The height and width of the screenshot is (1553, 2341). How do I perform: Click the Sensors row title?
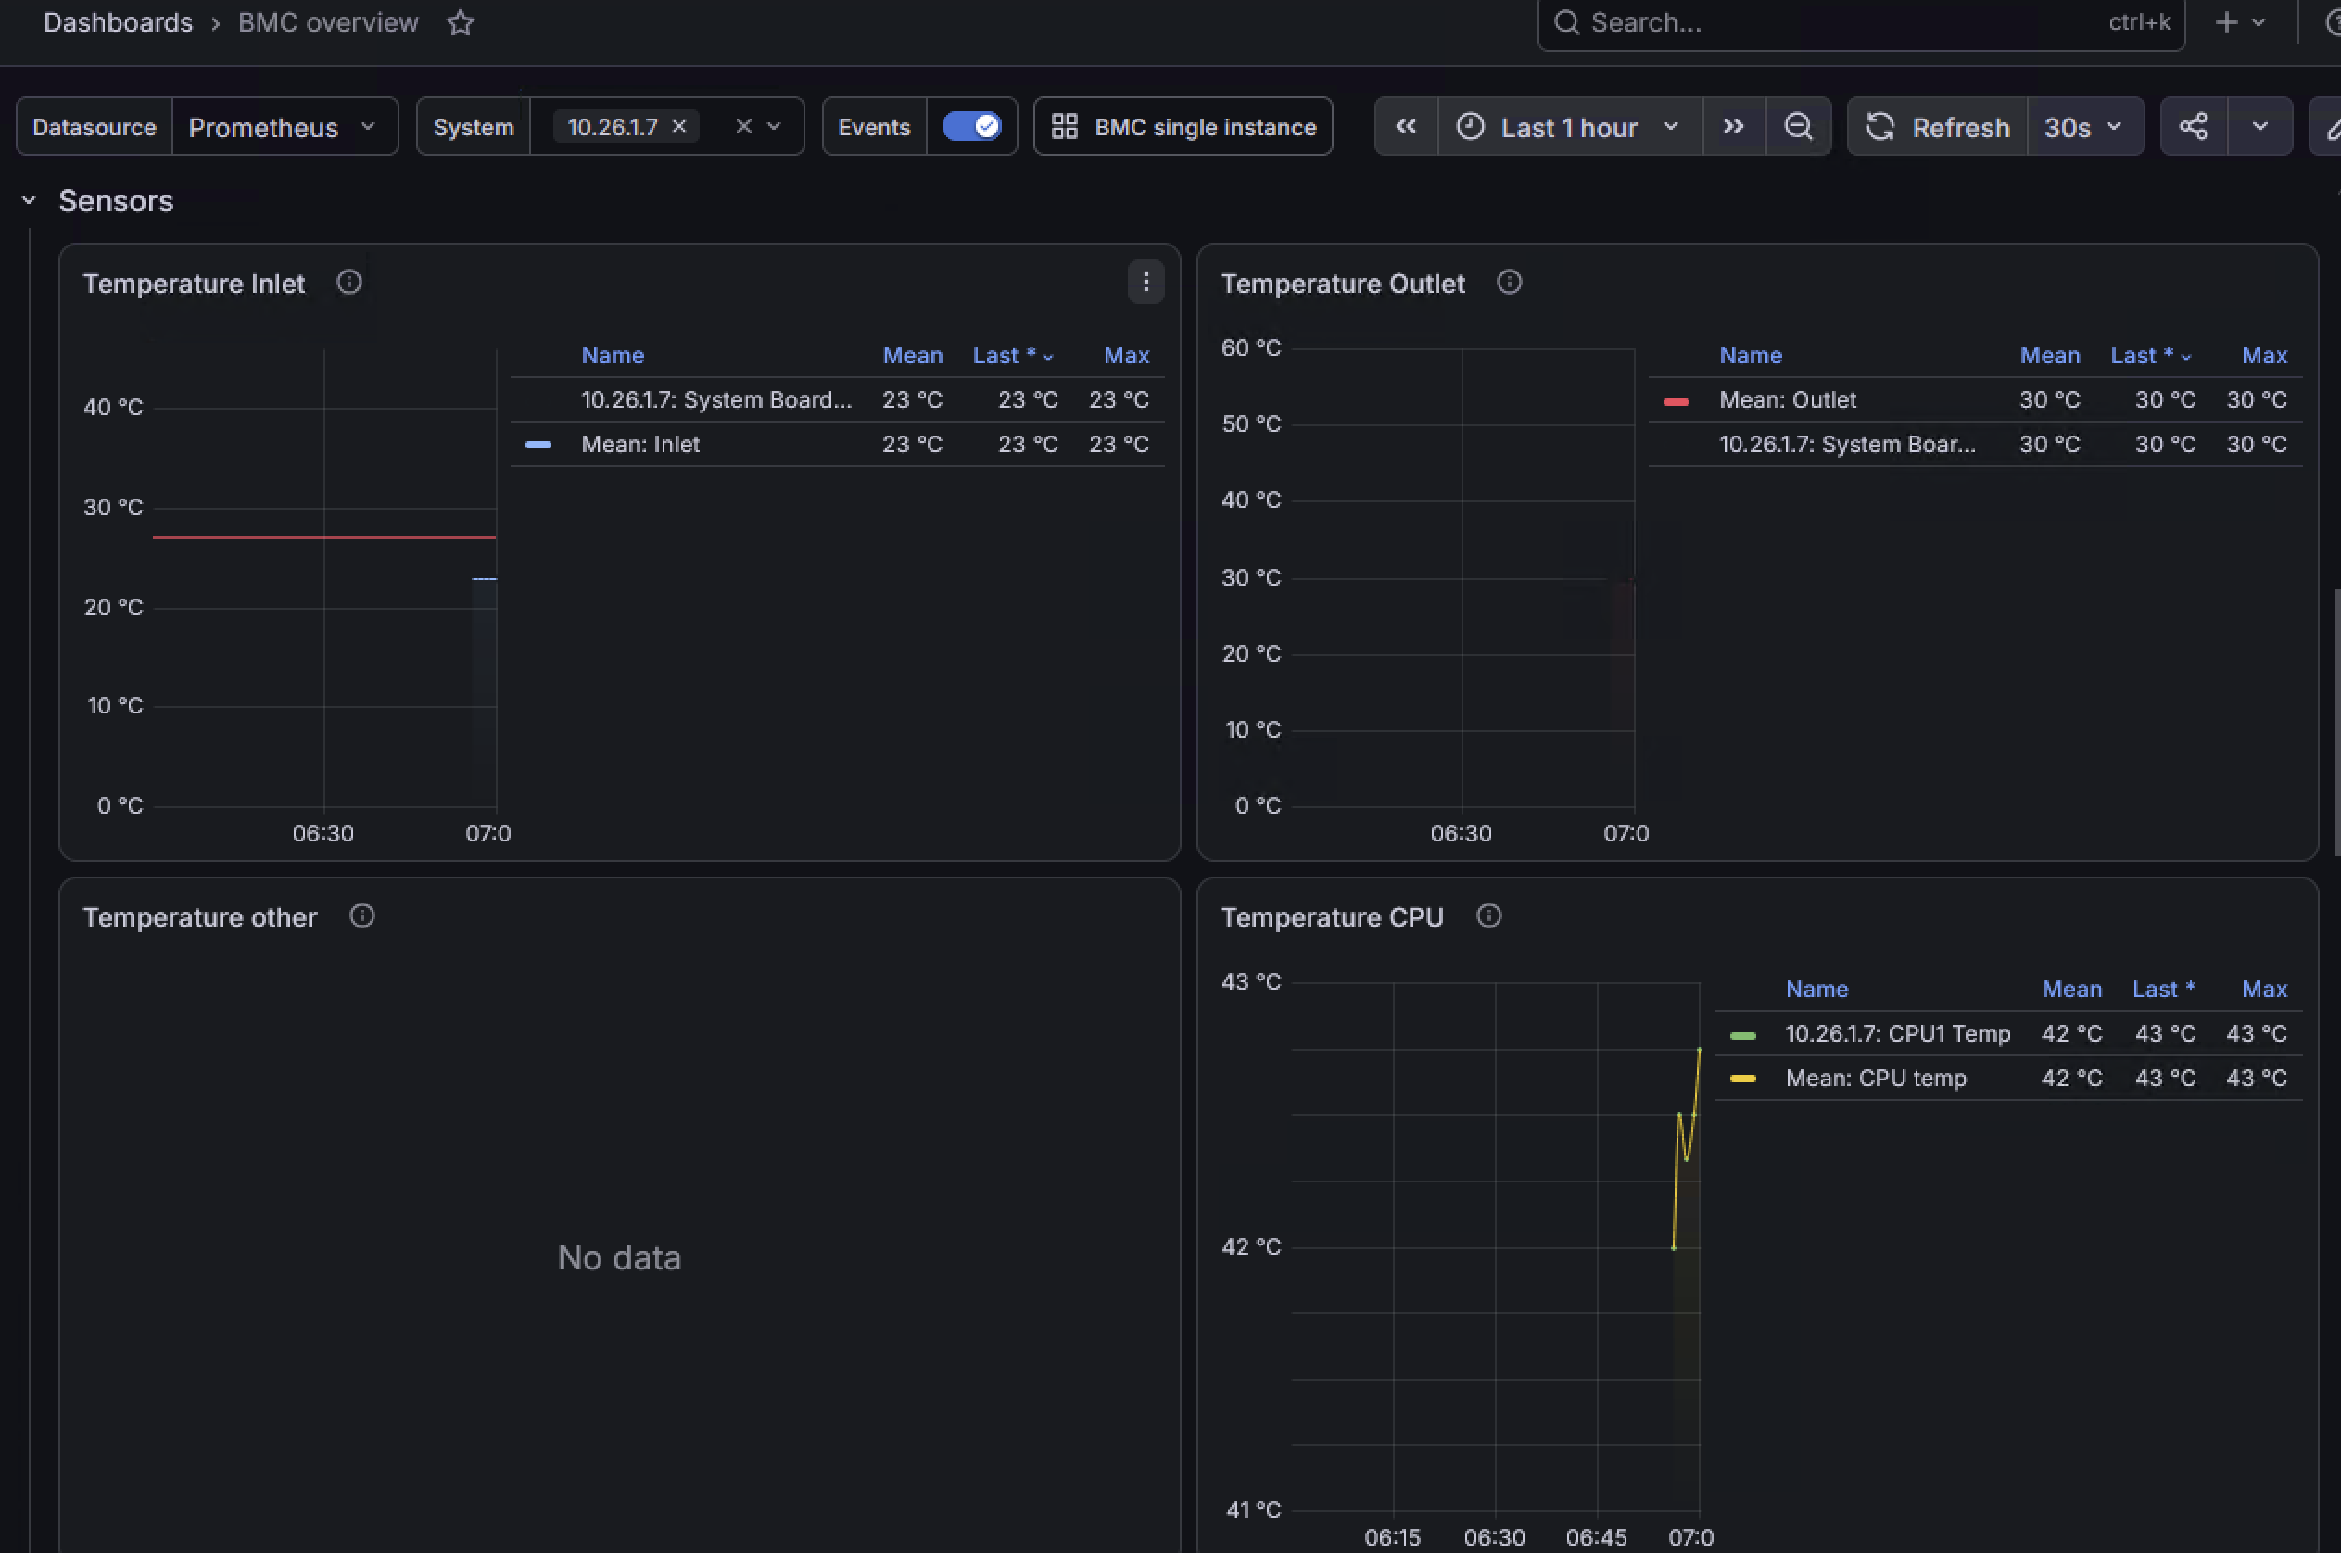(116, 201)
